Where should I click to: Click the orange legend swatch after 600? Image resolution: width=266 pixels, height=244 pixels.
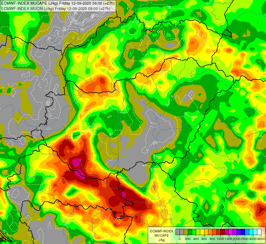(x=210, y=232)
